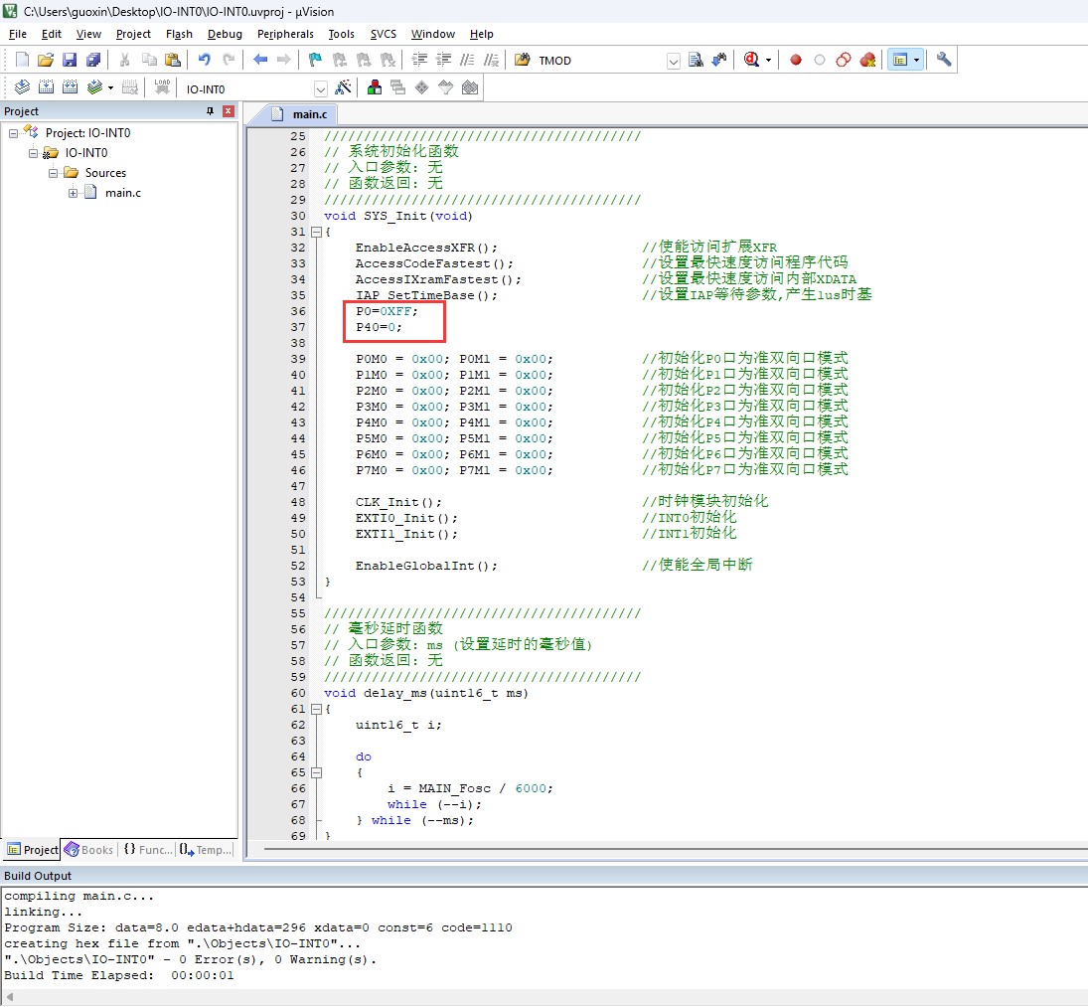Create a new file with the New icon

click(22, 60)
